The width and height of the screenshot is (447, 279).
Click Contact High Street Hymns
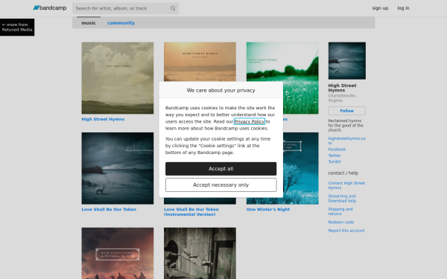coord(346,185)
